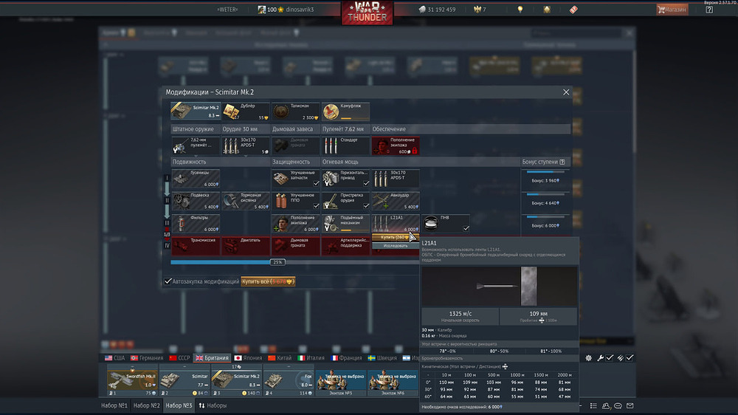Select the Scimitar Mk.2 vehicle card in modifications
This screenshot has width=738, height=415.
coord(196,112)
